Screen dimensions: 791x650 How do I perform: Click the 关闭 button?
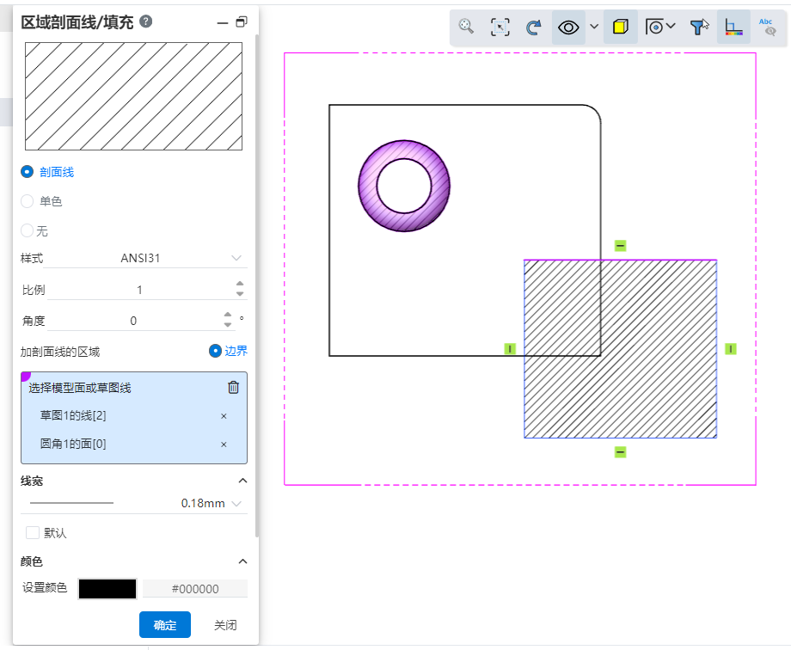click(x=225, y=625)
